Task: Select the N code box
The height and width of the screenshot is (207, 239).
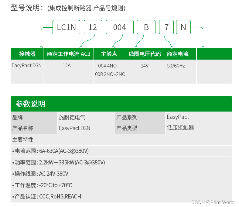Action: [x=183, y=27]
